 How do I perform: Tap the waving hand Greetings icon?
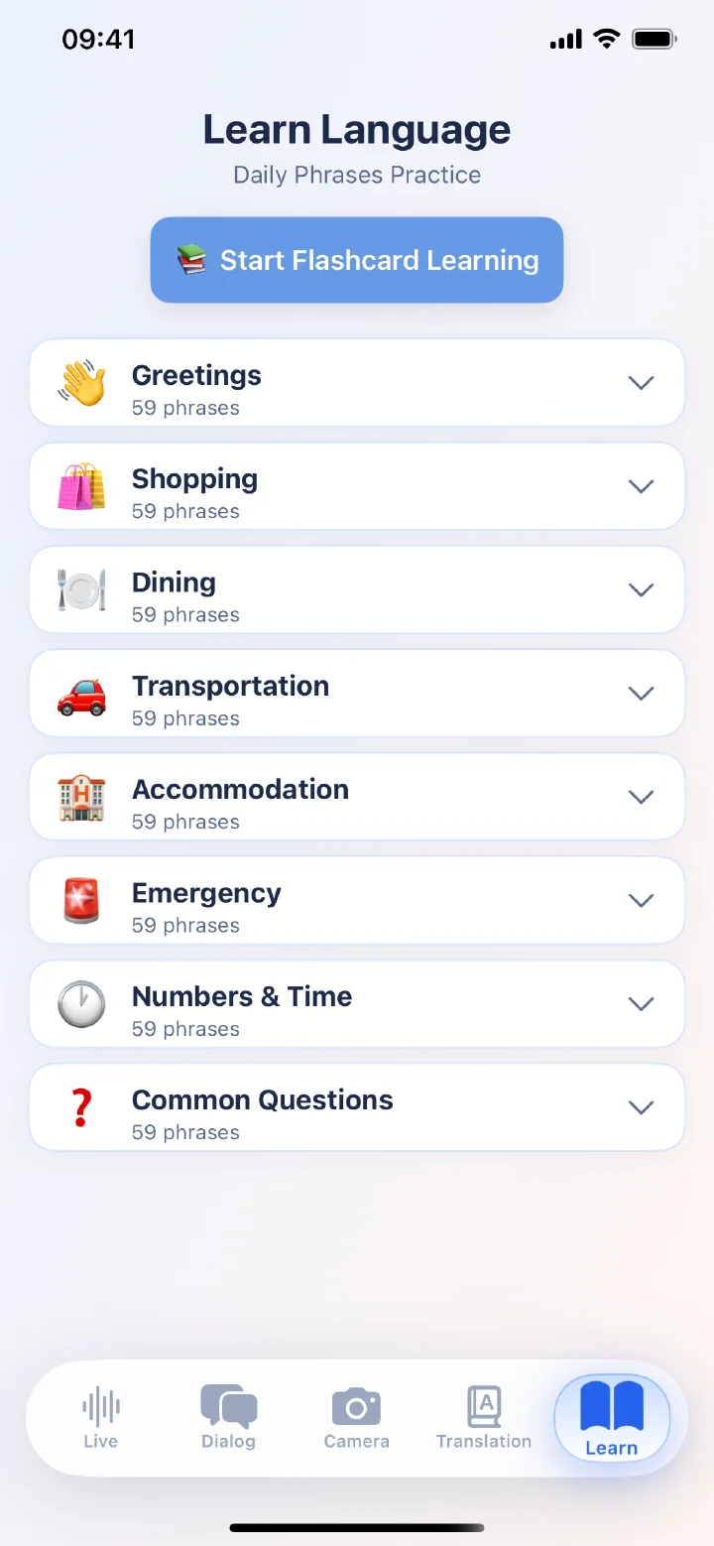point(81,383)
